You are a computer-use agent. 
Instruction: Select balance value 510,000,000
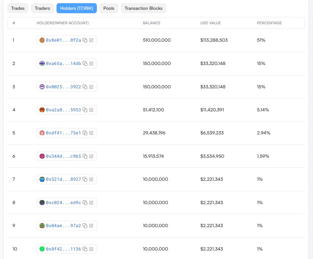click(157, 40)
